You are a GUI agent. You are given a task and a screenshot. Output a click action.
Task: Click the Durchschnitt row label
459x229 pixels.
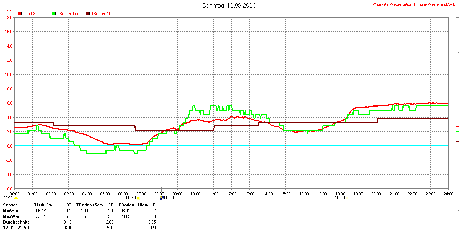16,222
